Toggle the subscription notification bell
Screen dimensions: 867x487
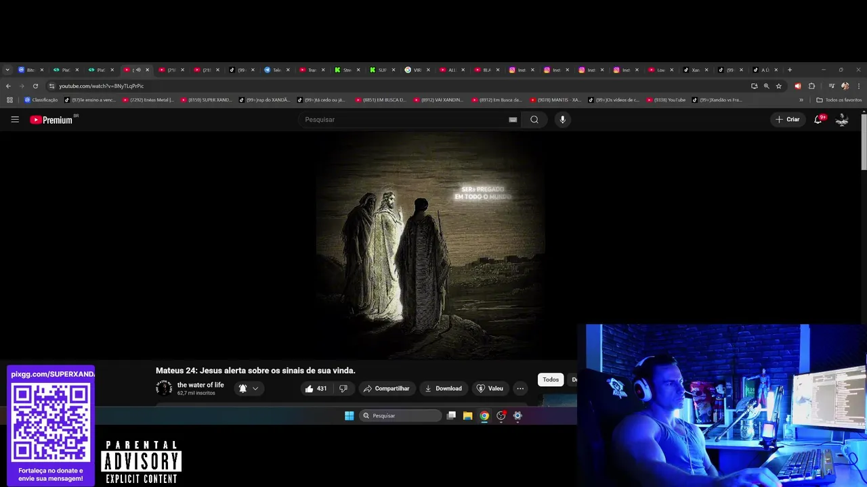click(242, 388)
